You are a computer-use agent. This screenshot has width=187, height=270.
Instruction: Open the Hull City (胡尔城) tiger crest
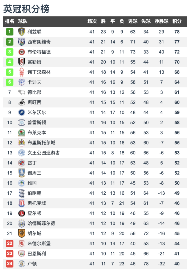click(x=22, y=234)
